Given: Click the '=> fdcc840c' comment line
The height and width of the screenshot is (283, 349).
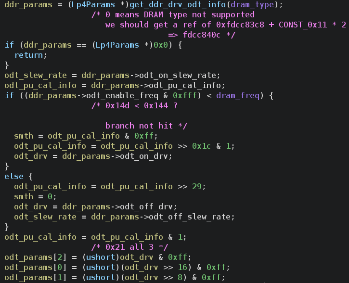Looking at the screenshot, I should pos(201,35).
